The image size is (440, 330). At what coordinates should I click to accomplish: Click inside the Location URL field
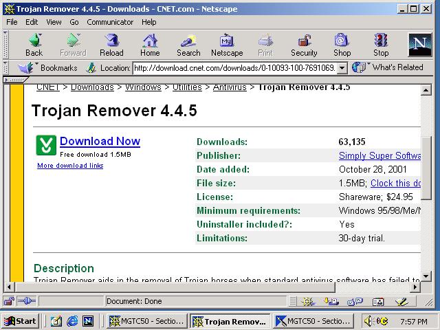pos(234,68)
